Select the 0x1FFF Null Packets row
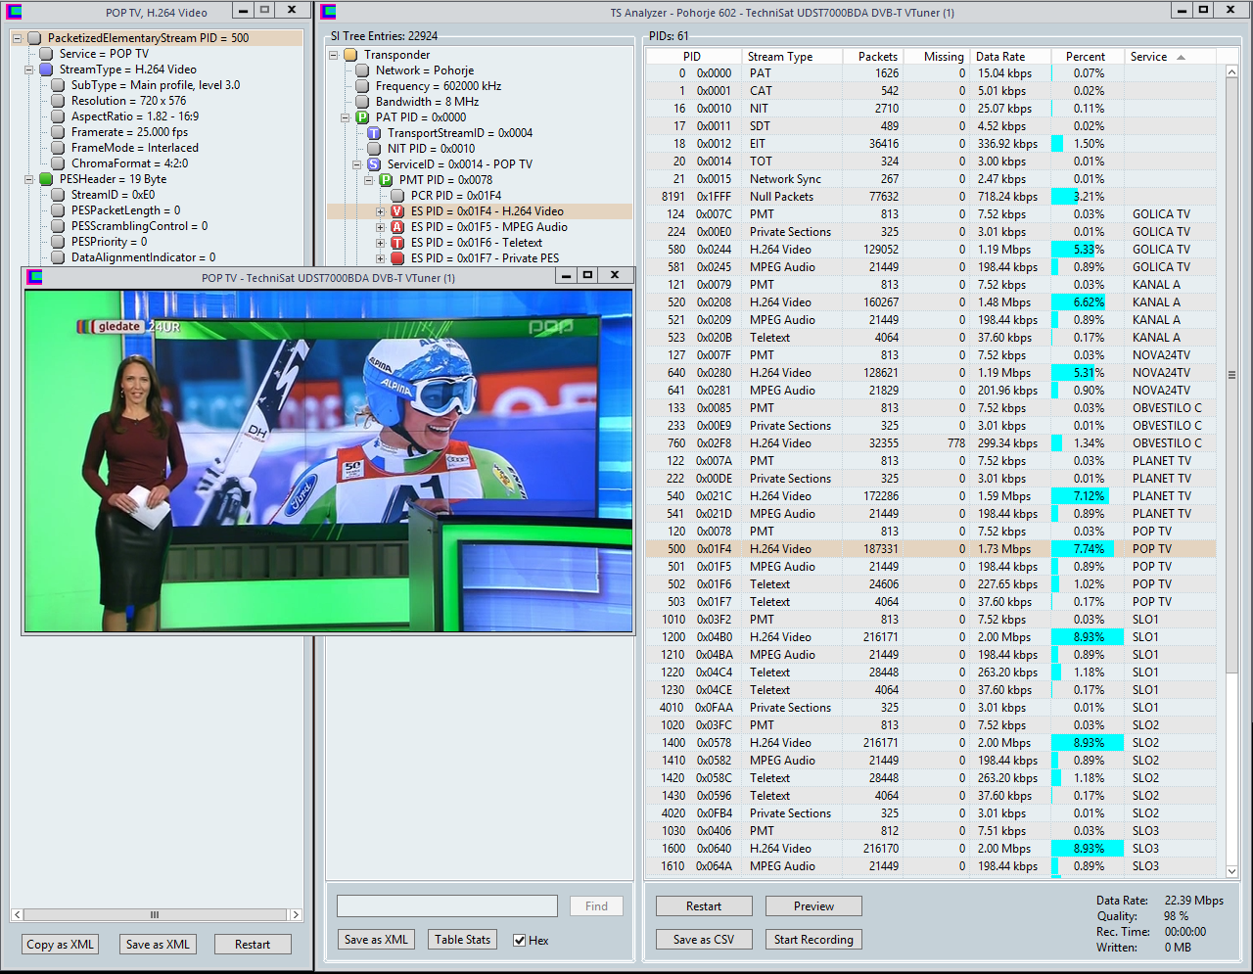Viewport: 1253px width, 974px height. tap(931, 197)
